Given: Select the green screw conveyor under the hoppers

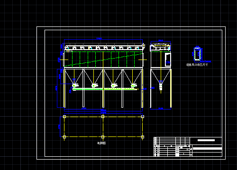Looking at the screenshot, I should coord(105,89).
